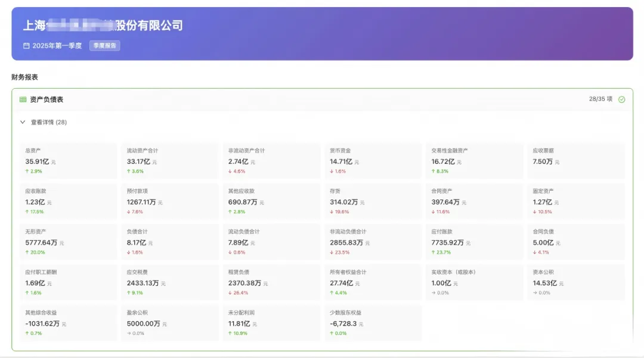Open the 负债合计 8.17亿 card
Screen dimensions: 644x358
[x=169, y=242]
